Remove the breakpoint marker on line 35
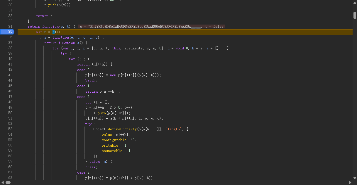The width and height of the screenshot is (357, 185). coord(7,32)
